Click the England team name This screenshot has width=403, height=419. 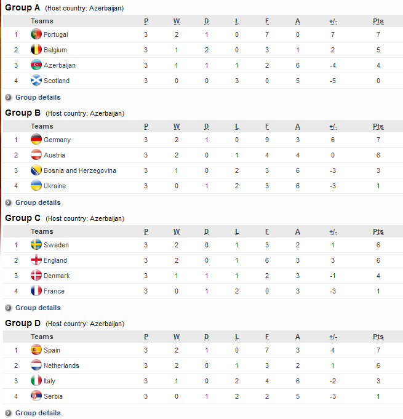pos(55,260)
